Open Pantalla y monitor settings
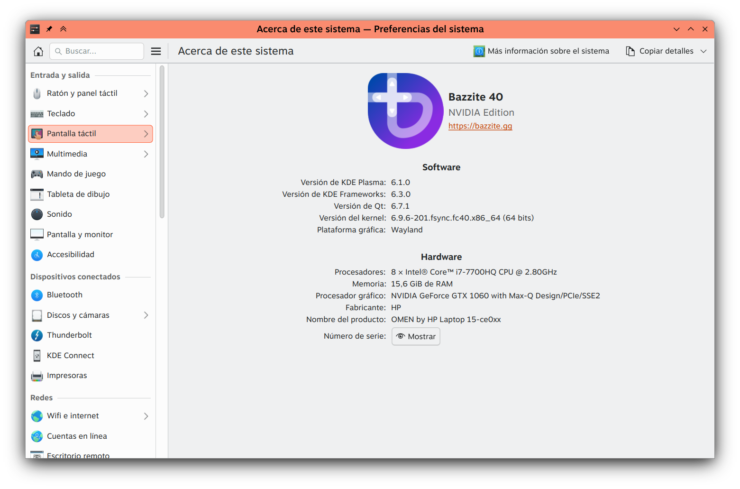Image resolution: width=740 pixels, height=489 pixels. pyautogui.click(x=91, y=235)
